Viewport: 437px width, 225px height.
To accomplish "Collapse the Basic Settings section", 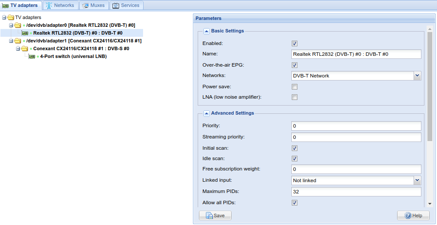I will point(206,31).
